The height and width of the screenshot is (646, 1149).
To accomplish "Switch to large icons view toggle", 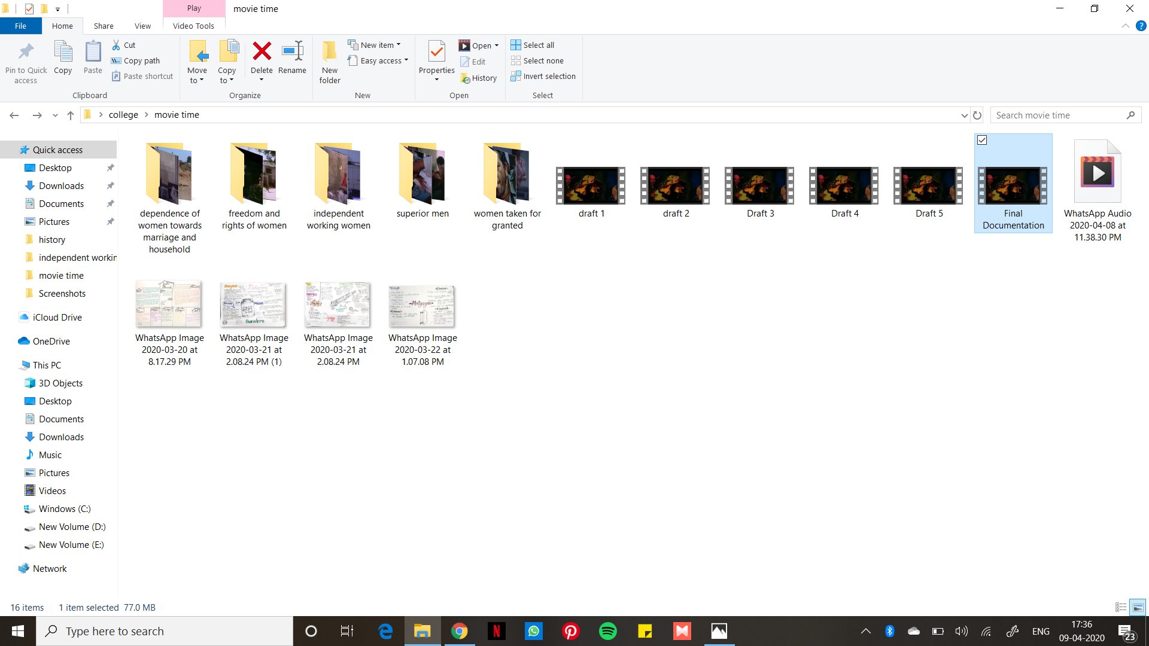I will [x=1138, y=607].
